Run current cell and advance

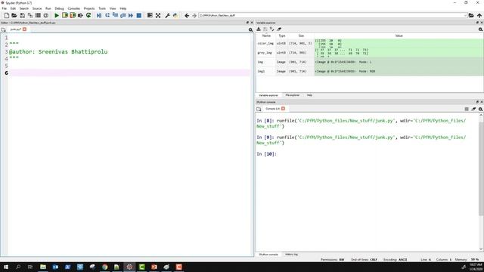point(73,15)
